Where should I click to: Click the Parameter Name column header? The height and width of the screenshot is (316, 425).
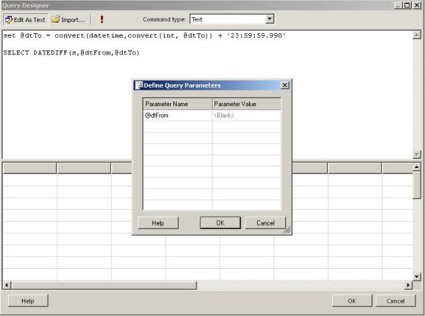[177, 104]
